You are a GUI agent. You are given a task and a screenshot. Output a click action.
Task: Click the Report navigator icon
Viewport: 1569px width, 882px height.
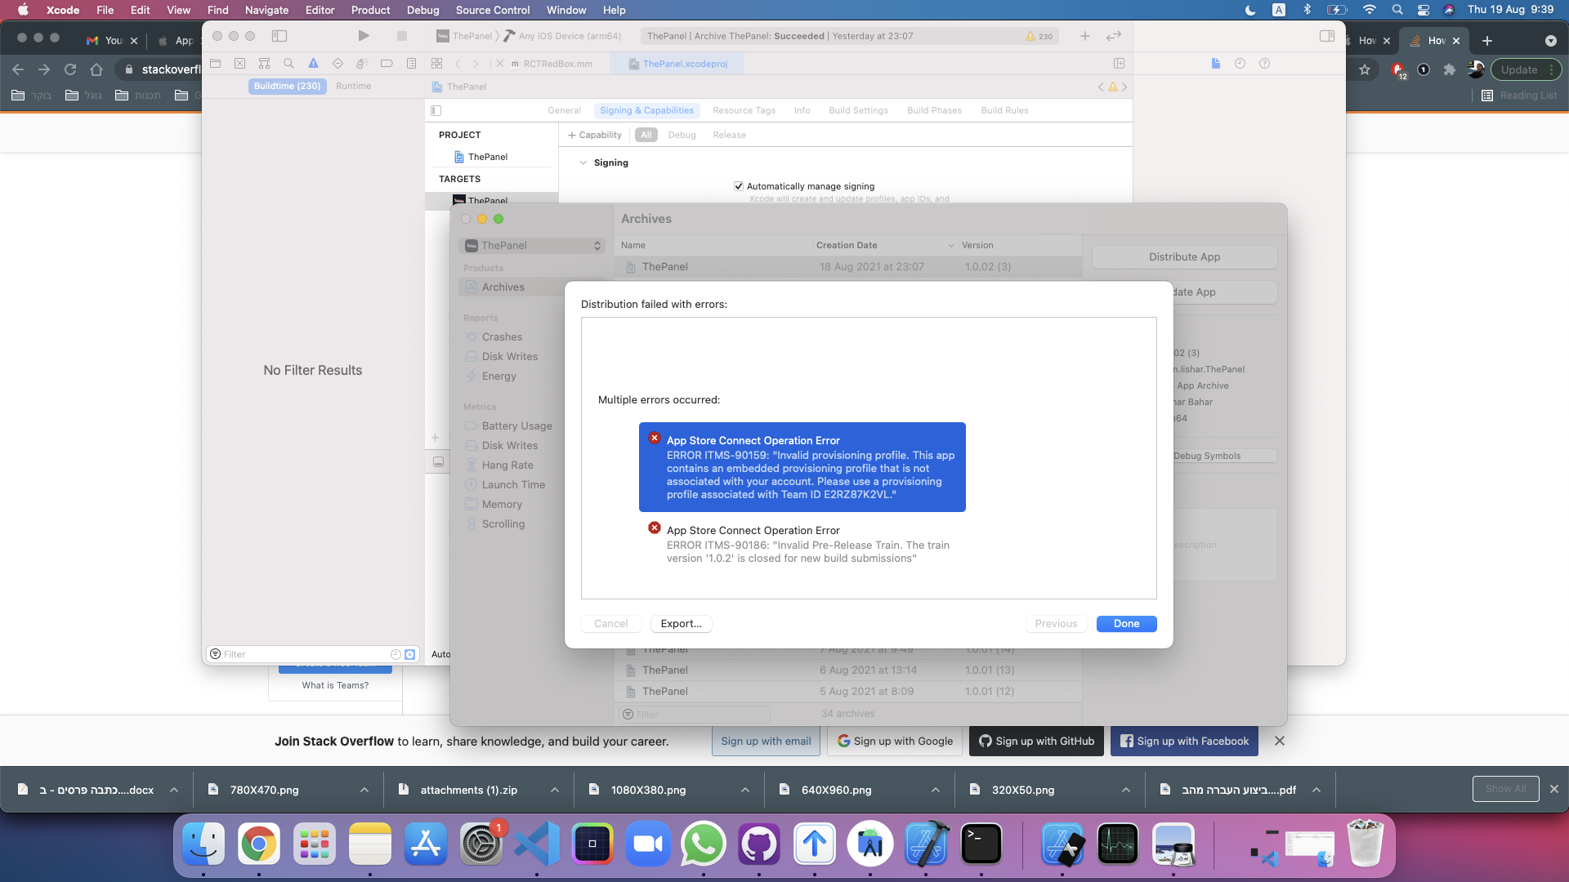[x=411, y=64]
